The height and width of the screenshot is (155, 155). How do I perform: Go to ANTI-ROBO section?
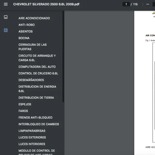pos(26,25)
